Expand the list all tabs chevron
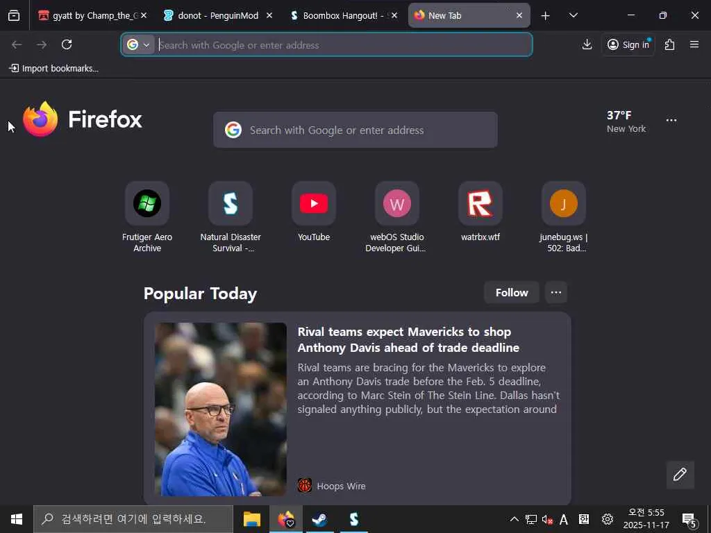 (x=573, y=15)
